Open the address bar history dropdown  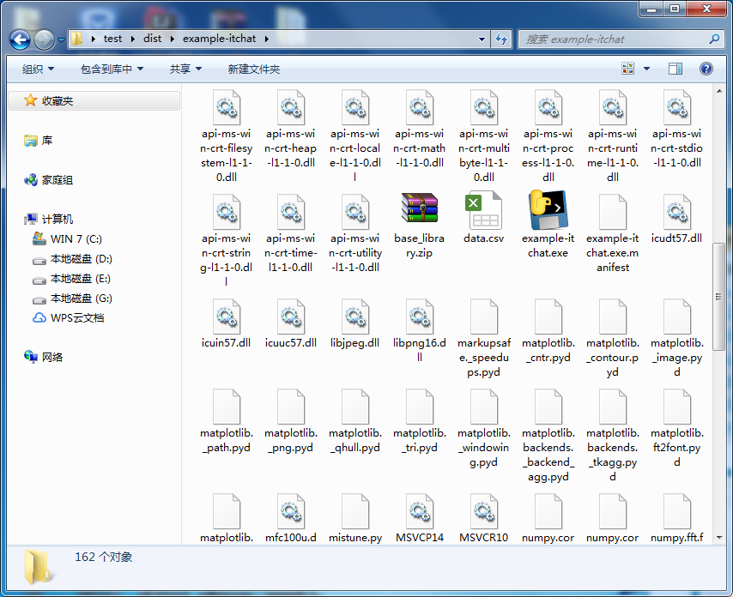(482, 39)
